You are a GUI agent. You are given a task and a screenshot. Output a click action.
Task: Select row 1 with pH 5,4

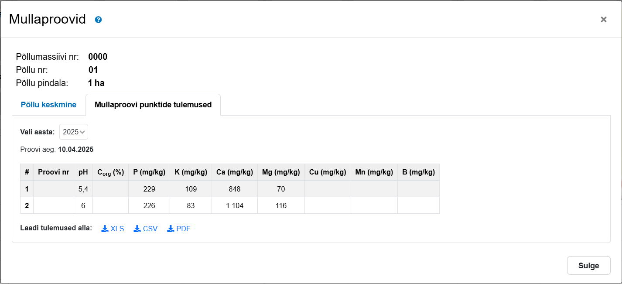(83, 189)
